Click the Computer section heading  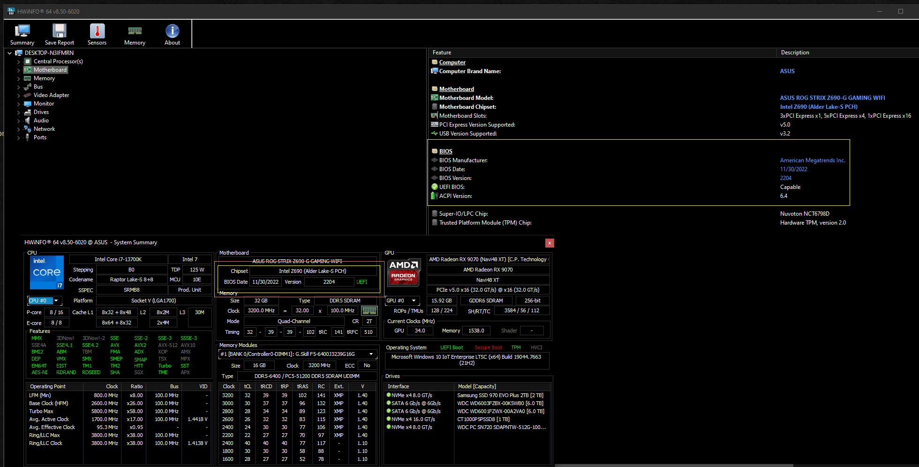tap(452, 62)
